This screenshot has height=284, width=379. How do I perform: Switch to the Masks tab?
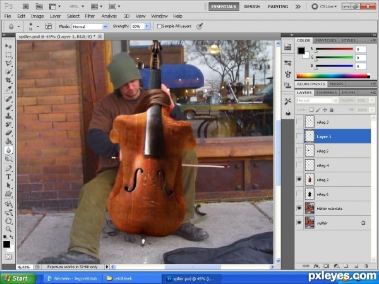point(337,84)
